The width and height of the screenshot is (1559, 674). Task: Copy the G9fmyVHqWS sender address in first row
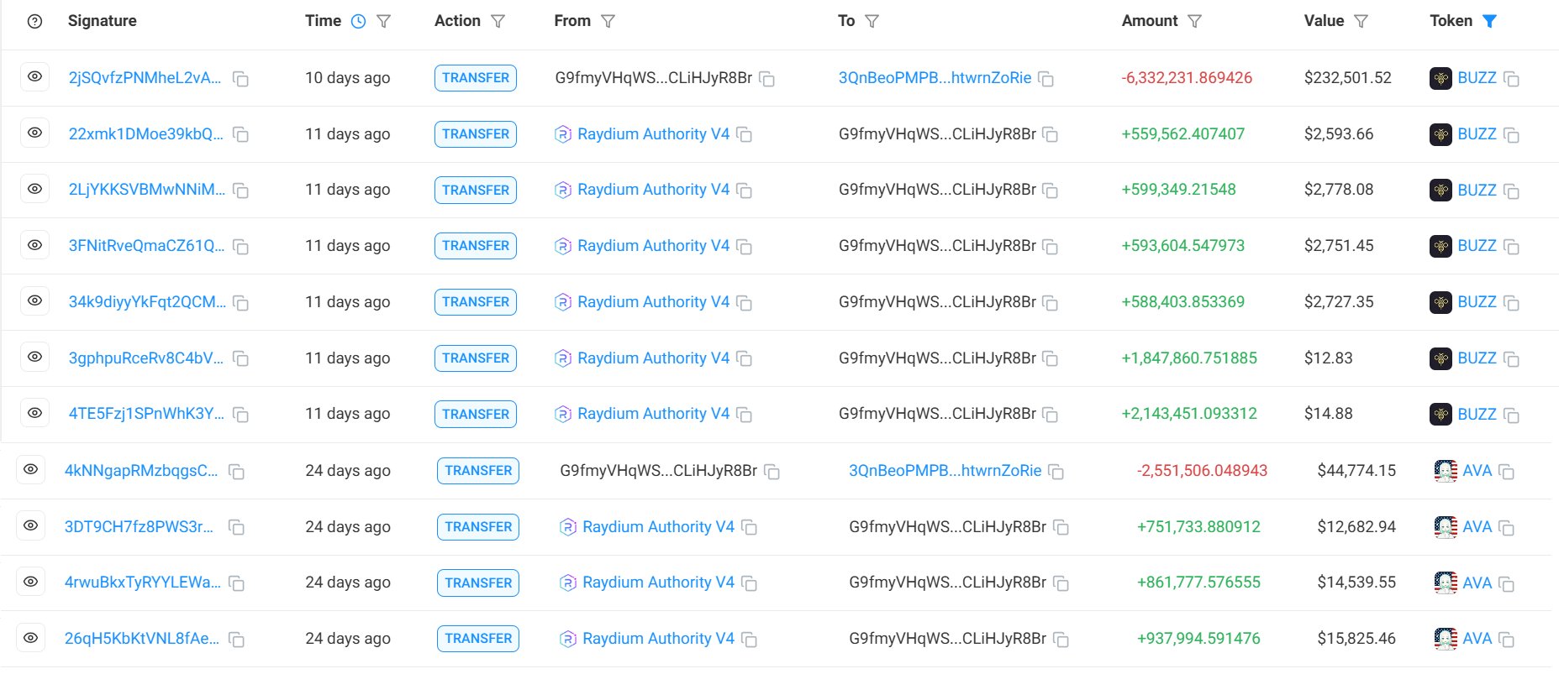pos(766,79)
